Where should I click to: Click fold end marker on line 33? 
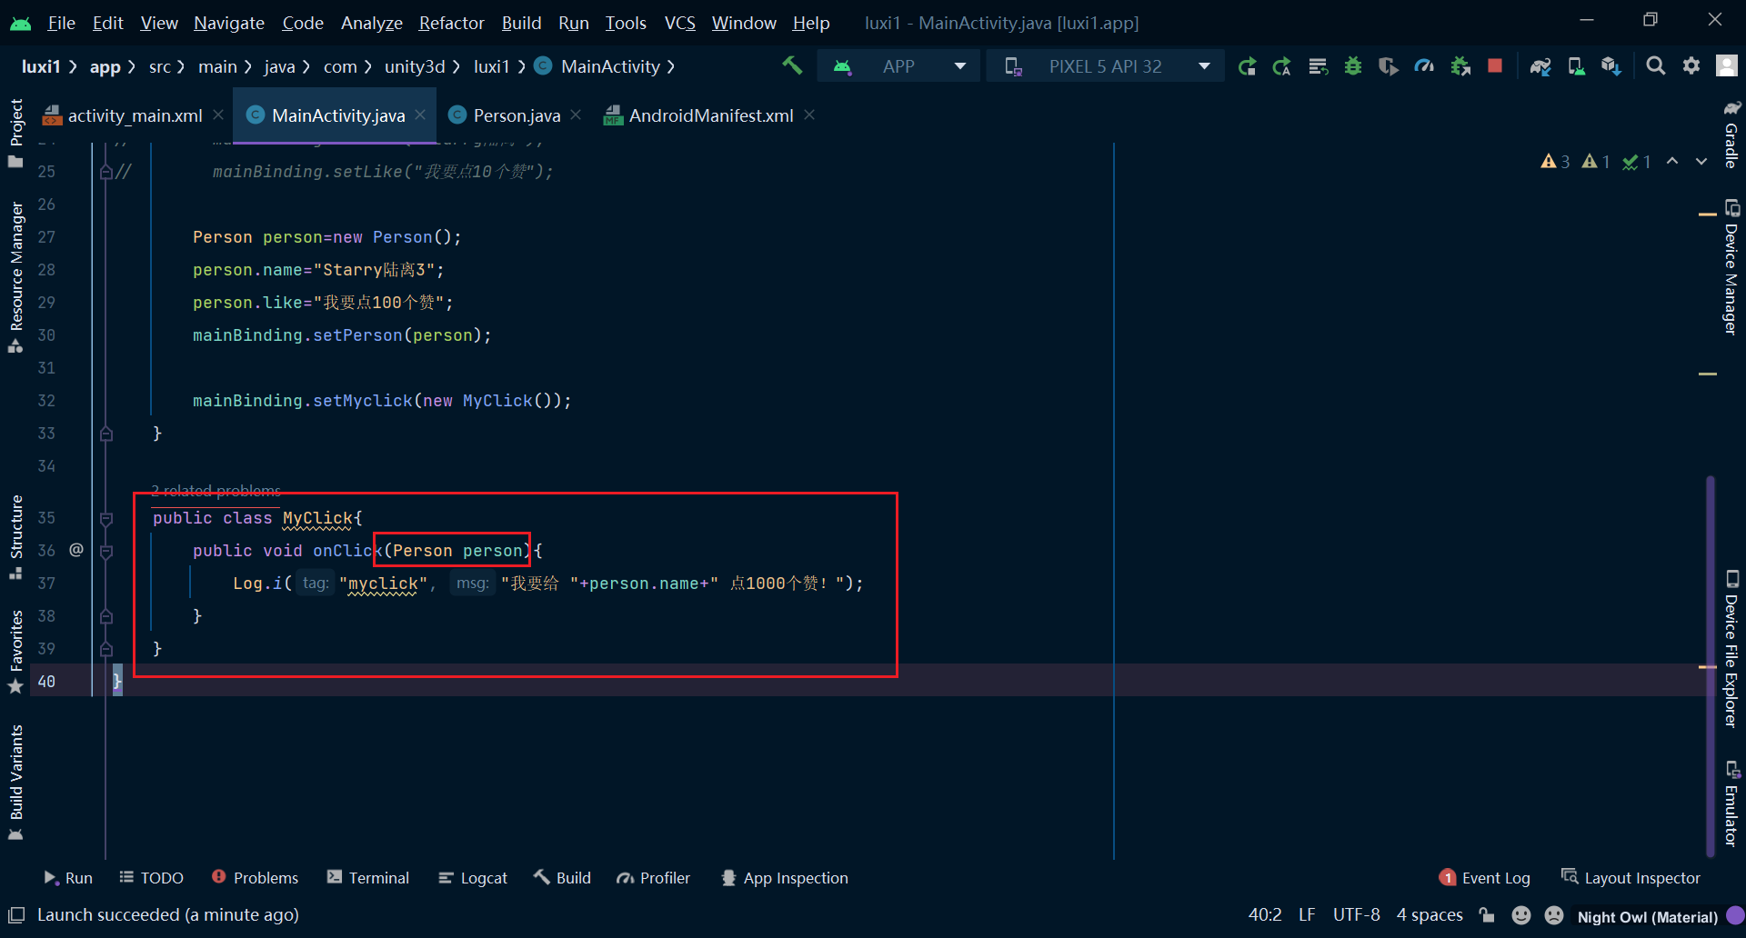pos(106,434)
